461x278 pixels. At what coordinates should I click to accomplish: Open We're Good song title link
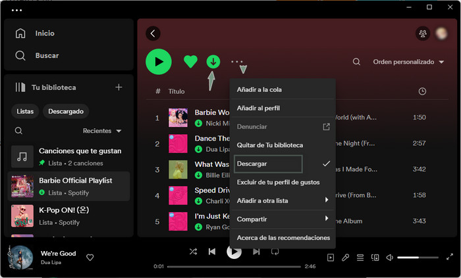point(58,254)
